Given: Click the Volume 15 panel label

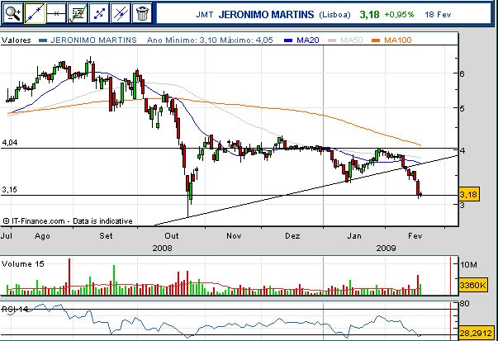Looking at the screenshot, I should pyautogui.click(x=23, y=264).
